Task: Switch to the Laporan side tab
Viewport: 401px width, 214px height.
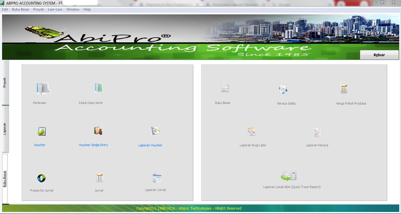Action: 5,129
